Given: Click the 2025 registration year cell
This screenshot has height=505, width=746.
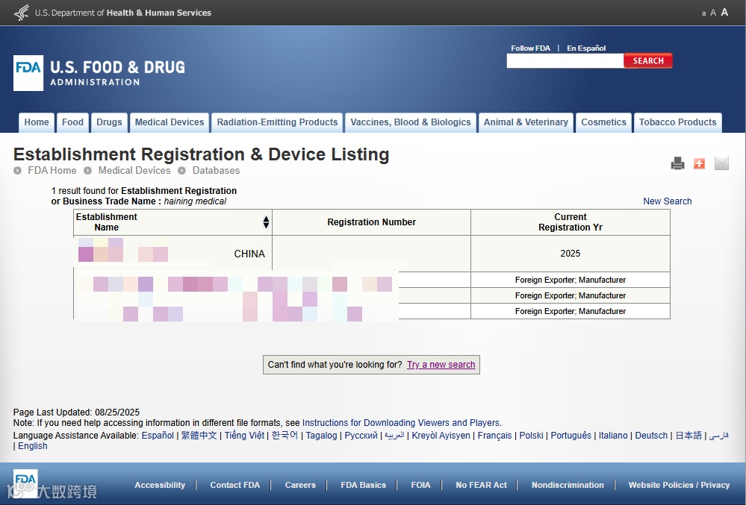Looking at the screenshot, I should [571, 253].
